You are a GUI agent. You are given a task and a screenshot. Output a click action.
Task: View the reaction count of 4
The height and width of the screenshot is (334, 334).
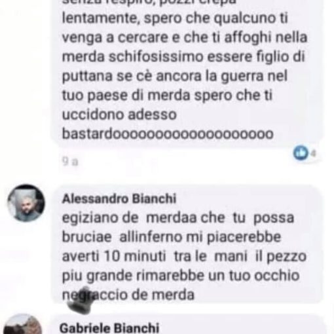coord(314,154)
